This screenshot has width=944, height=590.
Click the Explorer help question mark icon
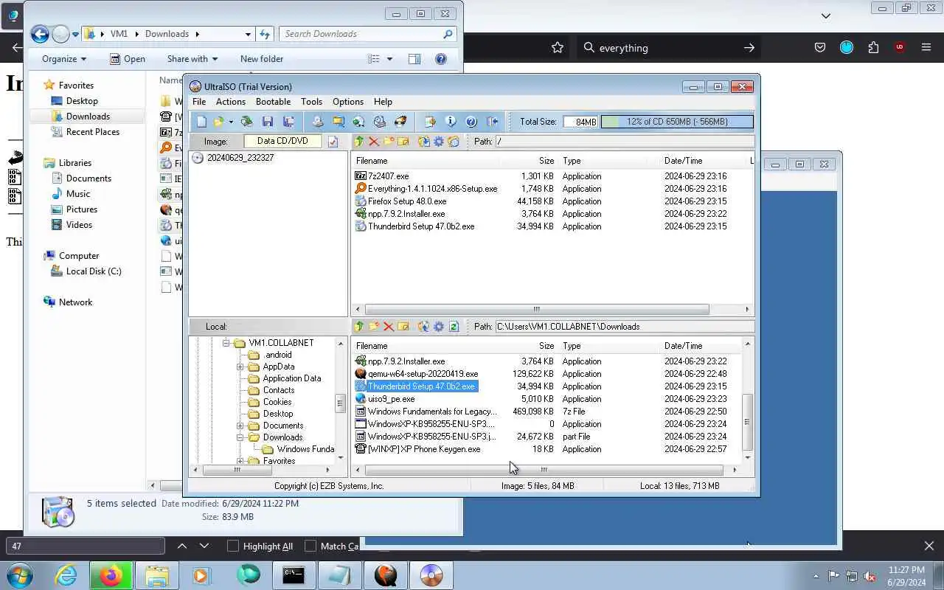441,59
